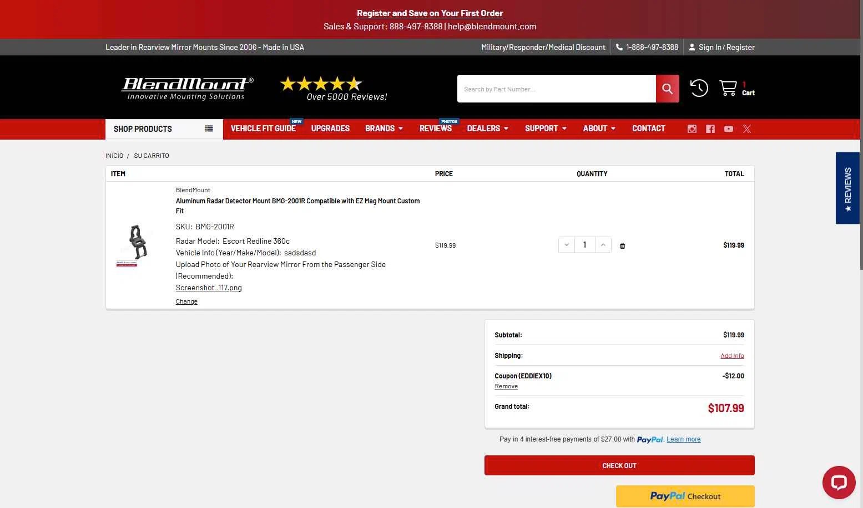Click the search magnifier button

tap(667, 89)
